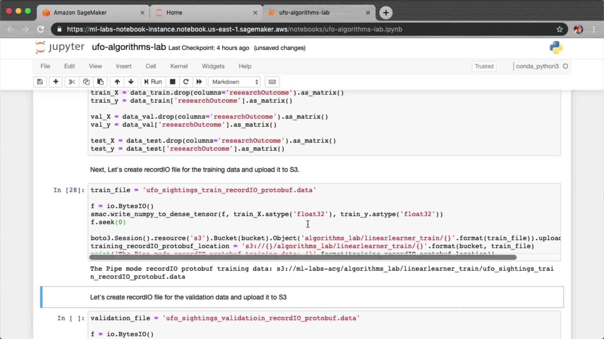This screenshot has width=604, height=339.
Task: Click the Trusted notebook button
Action: pyautogui.click(x=484, y=66)
